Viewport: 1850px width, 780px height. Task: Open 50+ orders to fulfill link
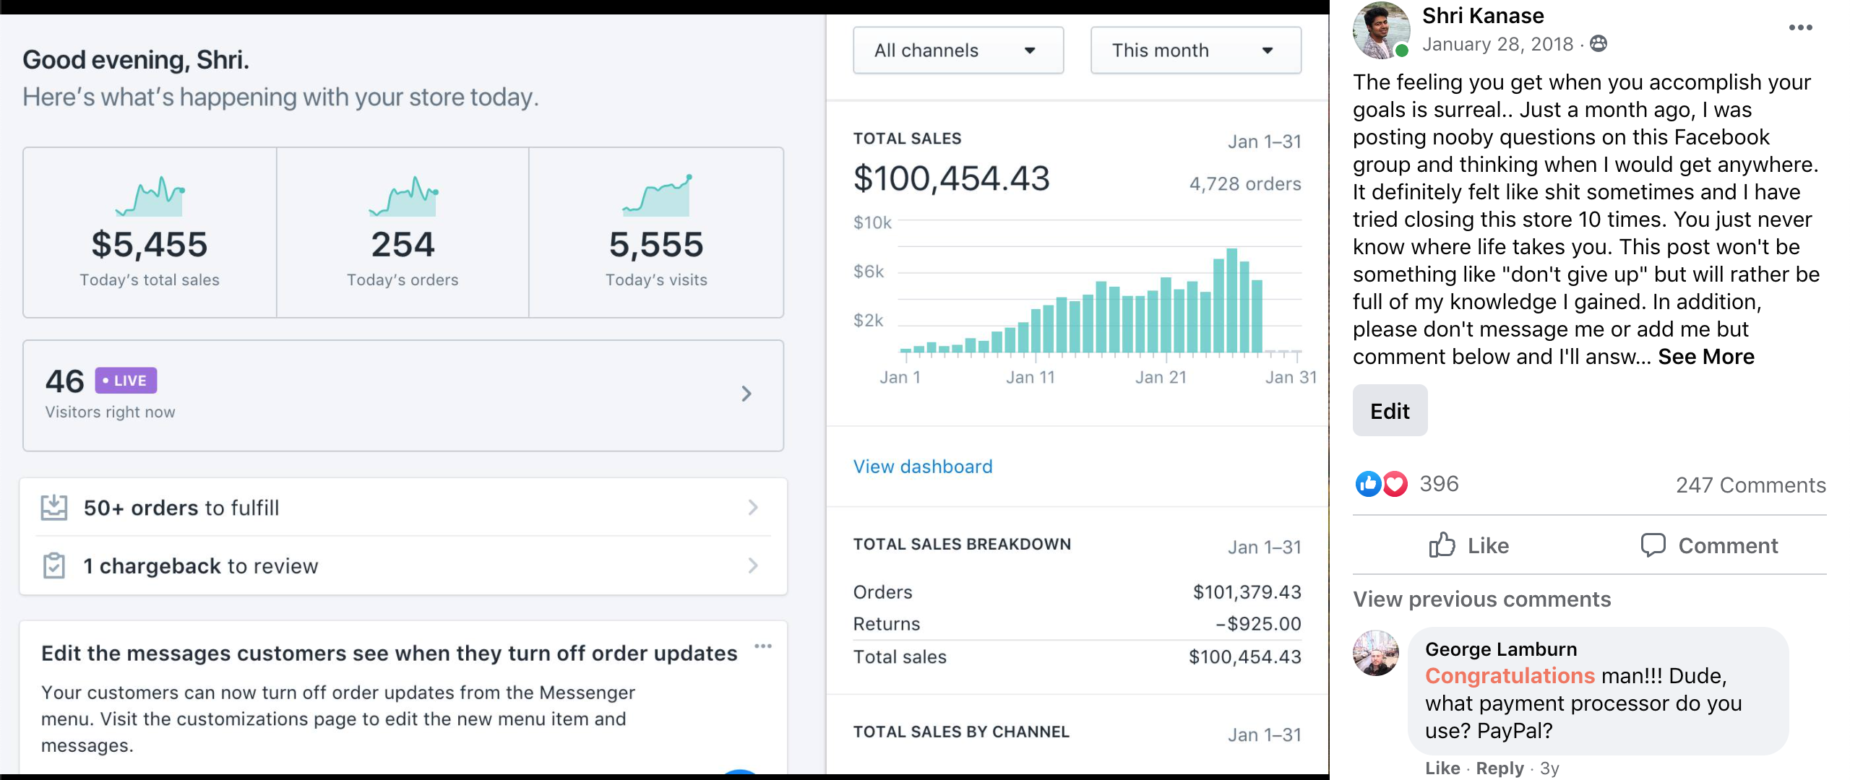181,508
